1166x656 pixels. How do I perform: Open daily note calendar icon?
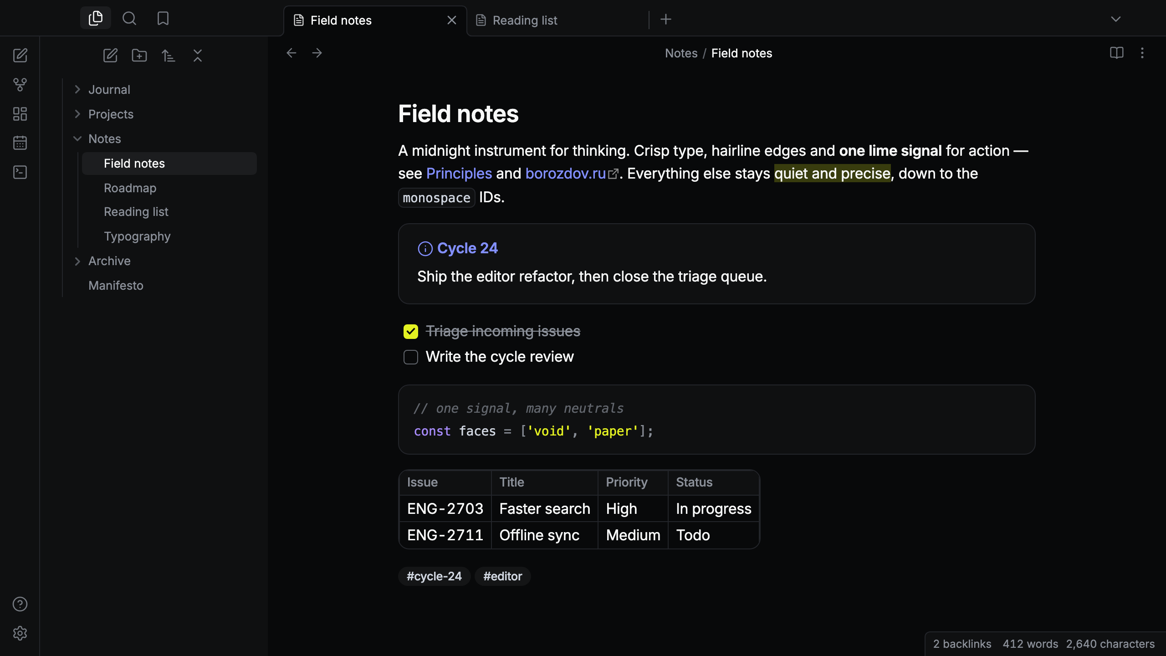(x=20, y=143)
